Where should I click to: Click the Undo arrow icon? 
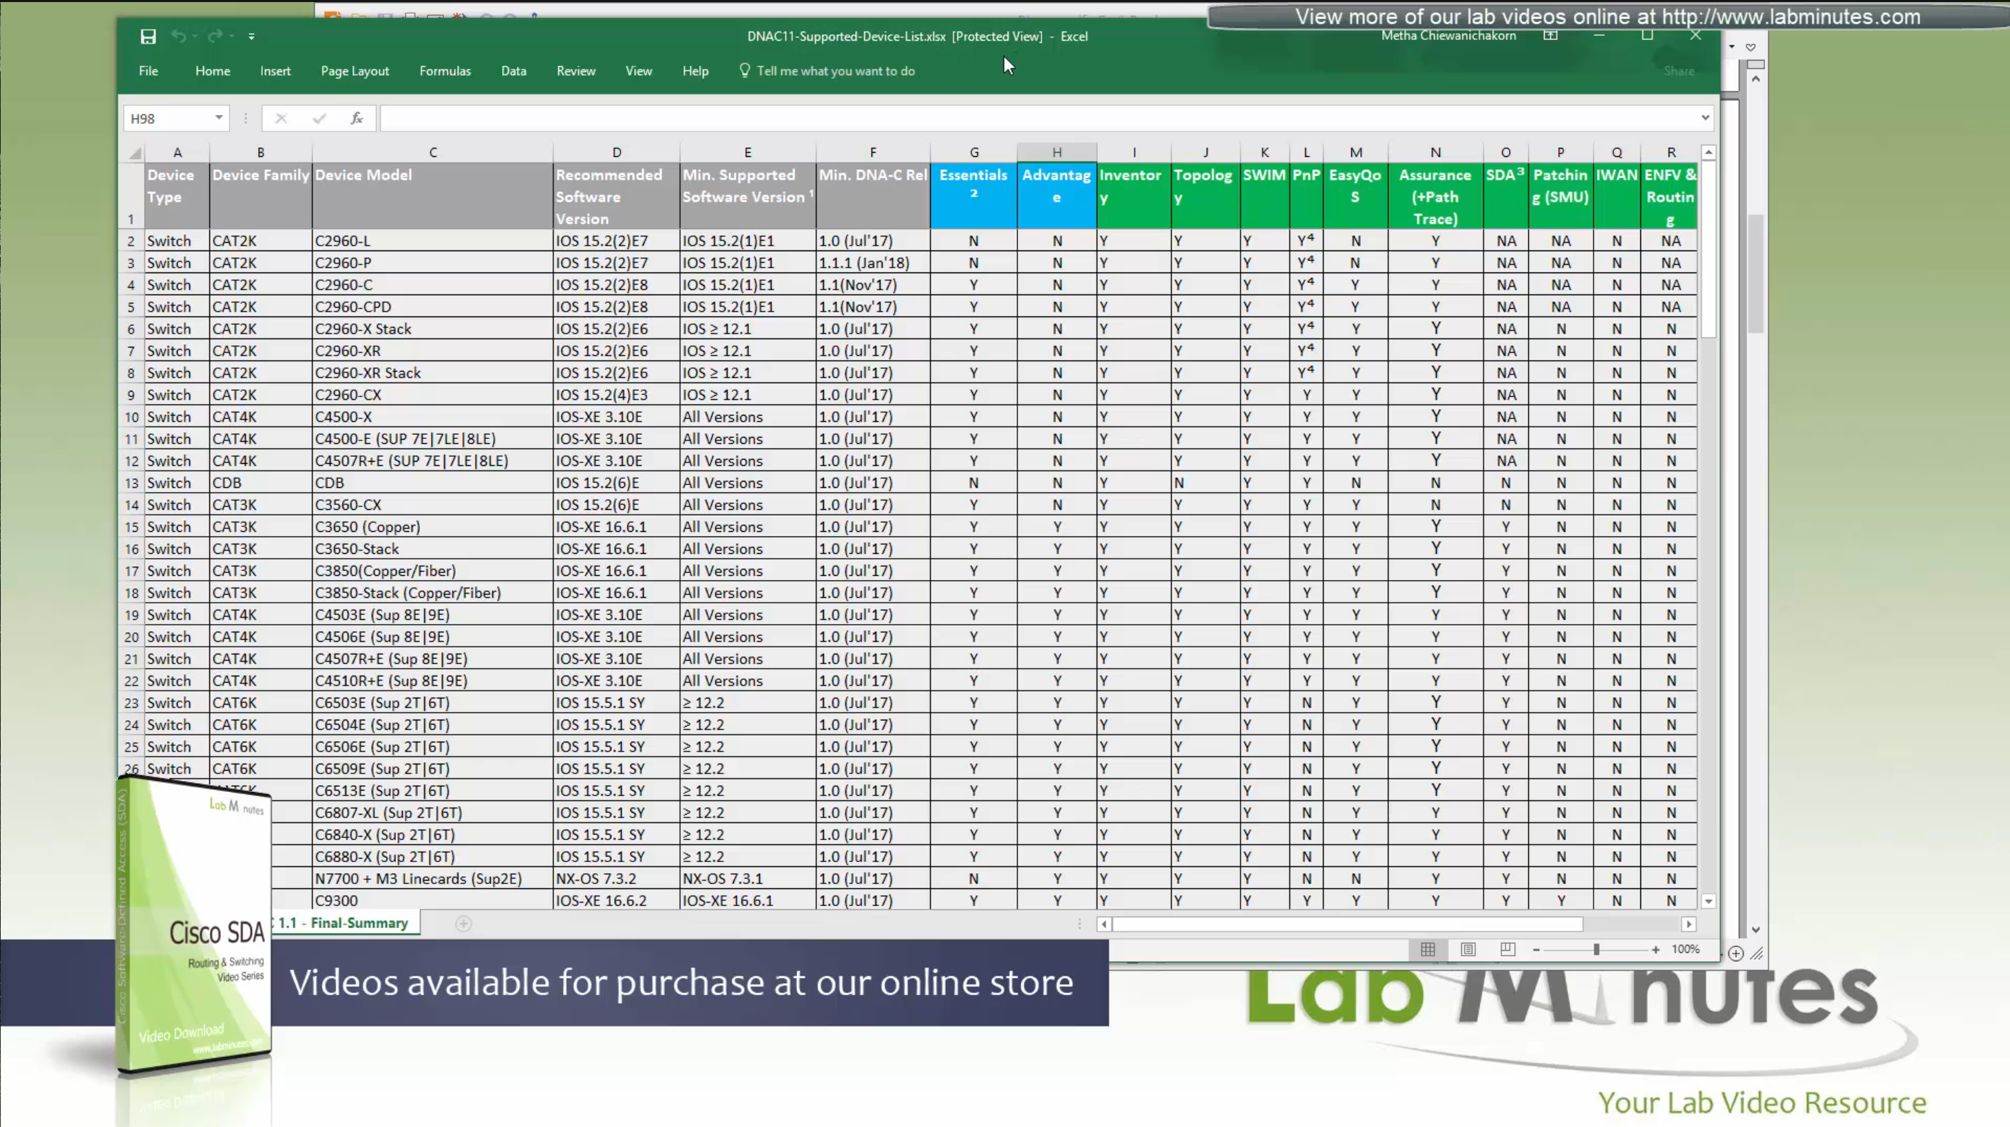point(179,36)
